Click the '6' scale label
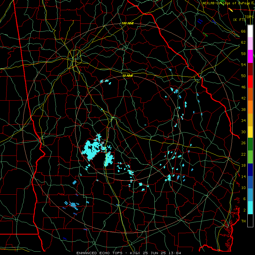This screenshot has height=255, width=255. coord(245,199)
